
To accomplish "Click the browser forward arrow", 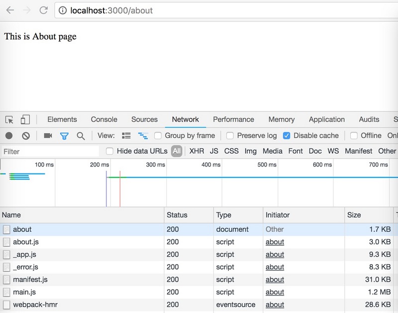I will 27,10.
